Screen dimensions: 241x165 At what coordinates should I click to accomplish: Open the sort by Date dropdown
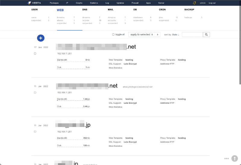coord(171,35)
